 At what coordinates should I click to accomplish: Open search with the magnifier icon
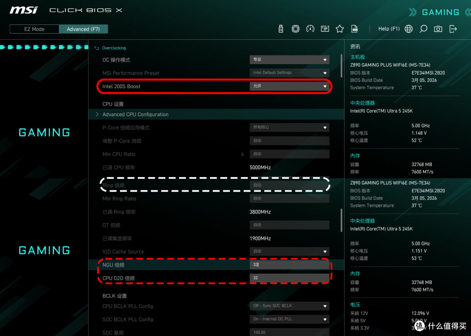pyautogui.click(x=423, y=29)
